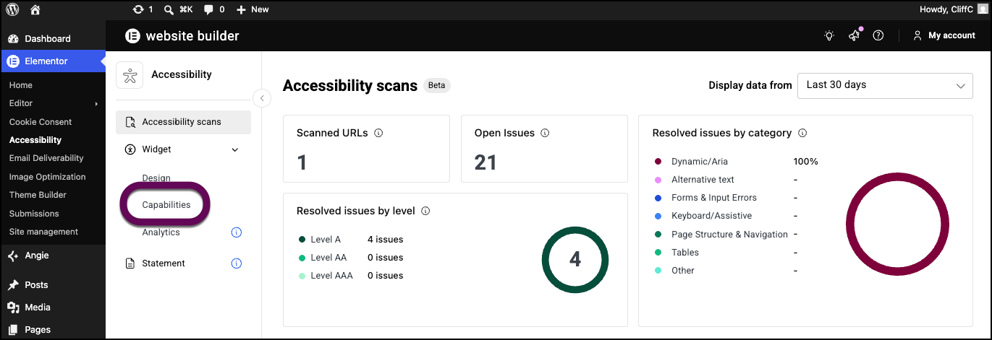Click the Accessibility figure icon
The height and width of the screenshot is (340, 992).
coord(130,75)
